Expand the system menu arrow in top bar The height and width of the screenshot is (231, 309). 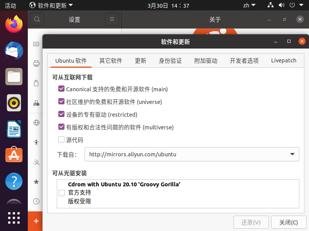[301, 5]
